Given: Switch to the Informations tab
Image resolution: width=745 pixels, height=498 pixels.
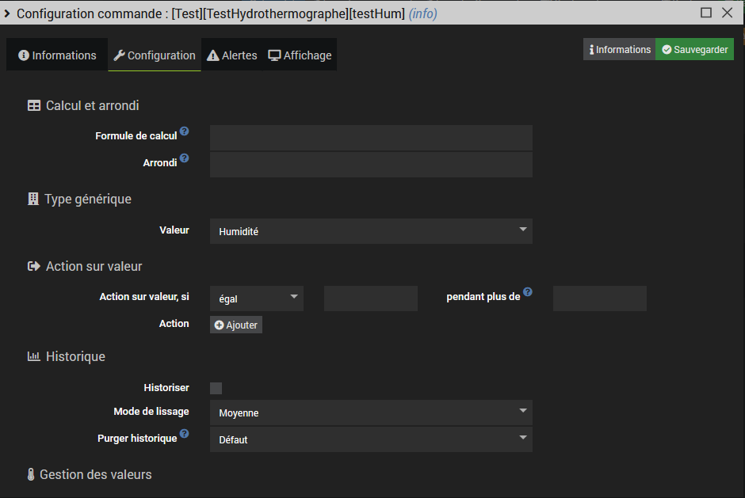Looking at the screenshot, I should coord(57,55).
